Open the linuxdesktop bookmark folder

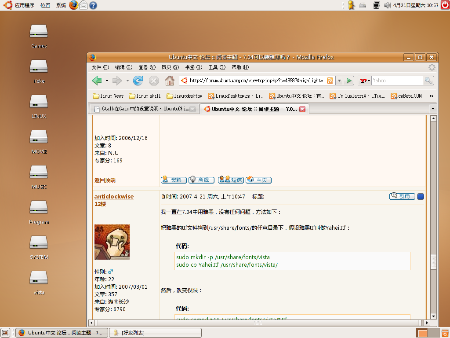point(185,96)
